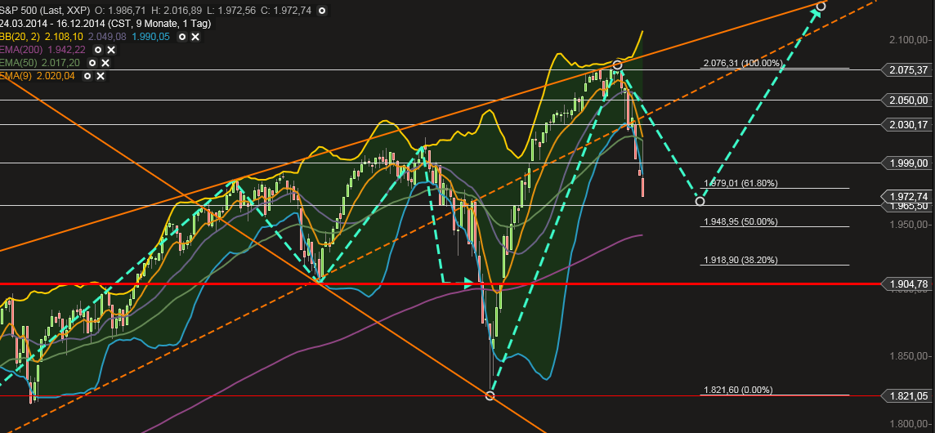Click the middle band value 2.049,08

(107, 37)
